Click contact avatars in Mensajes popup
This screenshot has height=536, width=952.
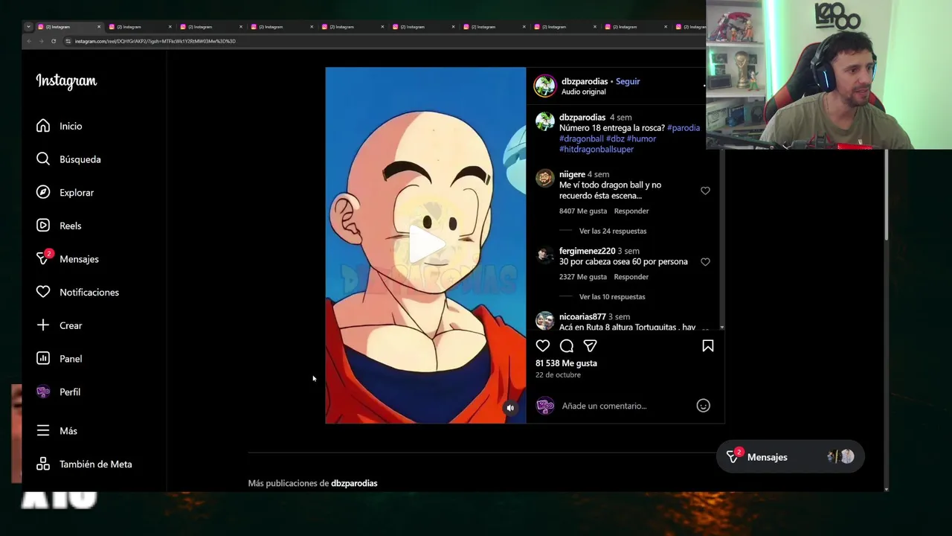click(840, 457)
